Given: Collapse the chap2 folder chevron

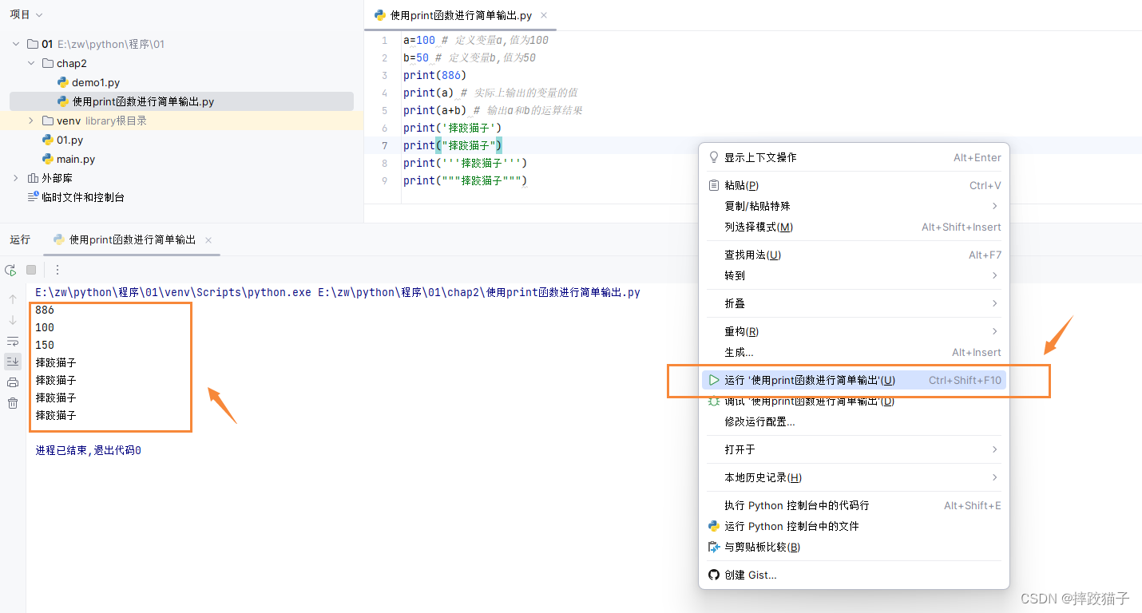Looking at the screenshot, I should coord(31,63).
